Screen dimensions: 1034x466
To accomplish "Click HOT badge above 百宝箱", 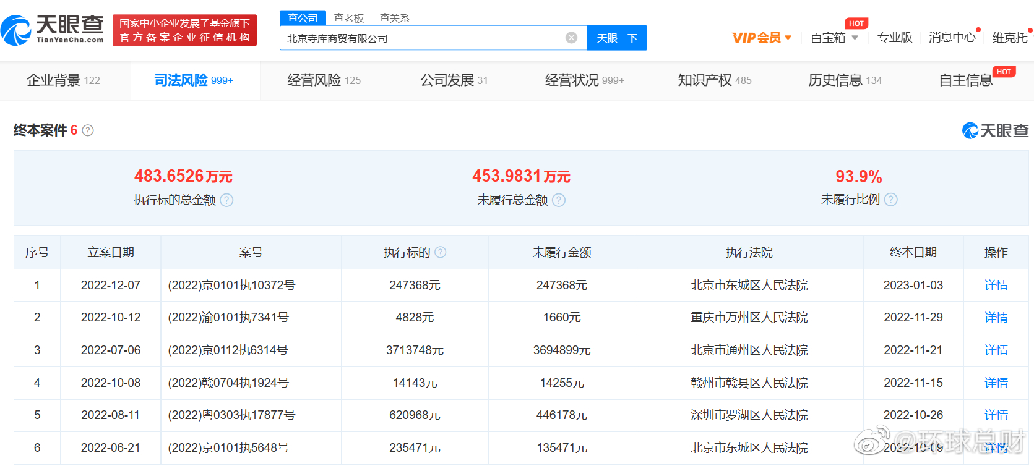I will (856, 23).
